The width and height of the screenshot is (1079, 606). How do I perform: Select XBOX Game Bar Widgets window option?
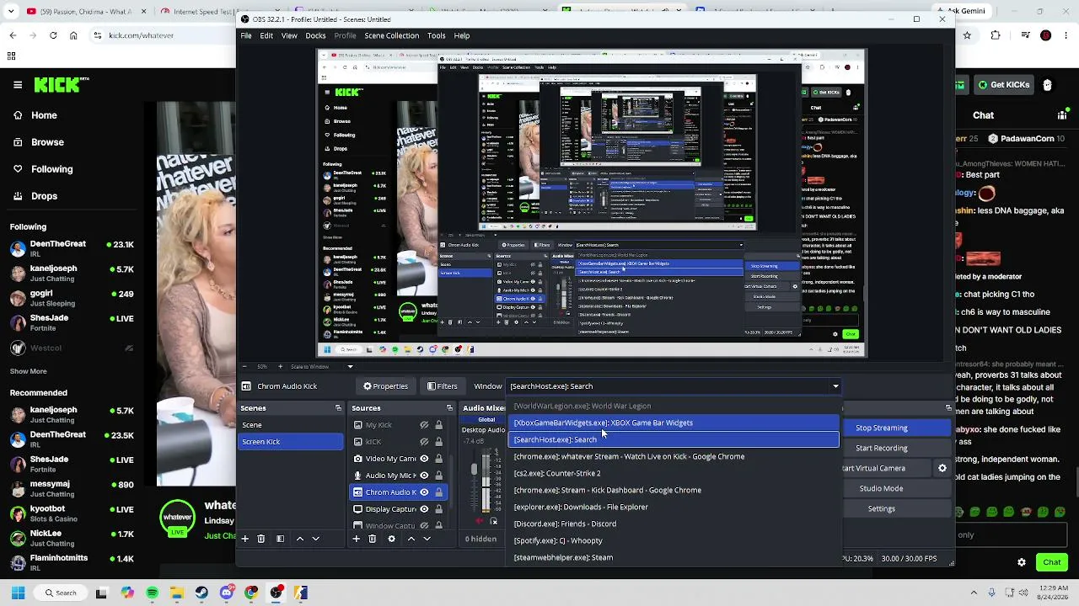(674, 423)
